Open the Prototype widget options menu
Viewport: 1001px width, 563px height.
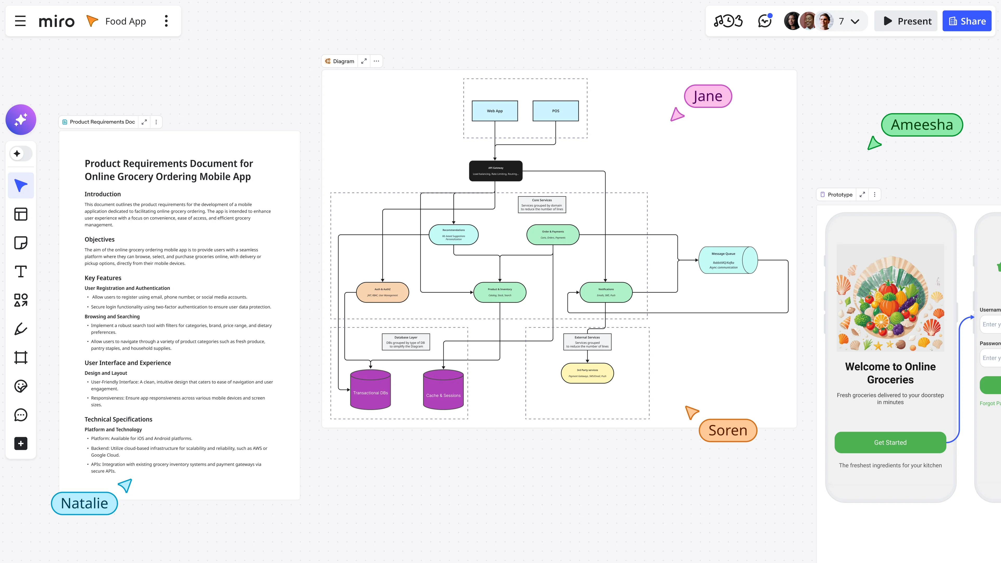tap(875, 195)
